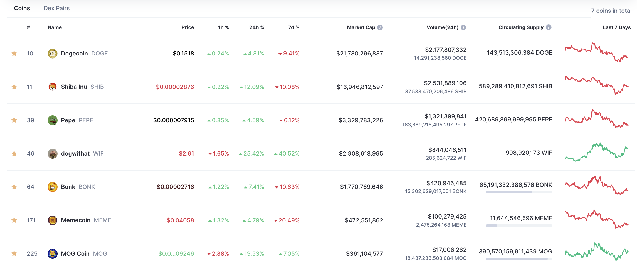The width and height of the screenshot is (637, 269).
Task: Sort by Market Cap column header
Action: click(361, 27)
